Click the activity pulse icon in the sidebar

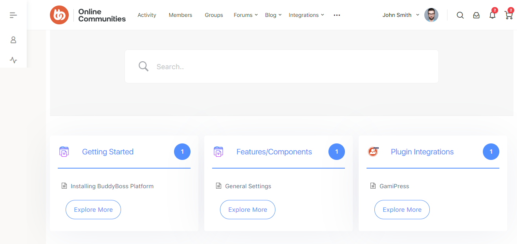pos(13,60)
